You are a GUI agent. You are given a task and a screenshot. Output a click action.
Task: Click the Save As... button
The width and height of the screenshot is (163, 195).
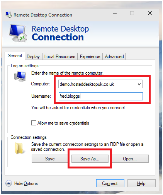pyautogui.click(x=90, y=159)
